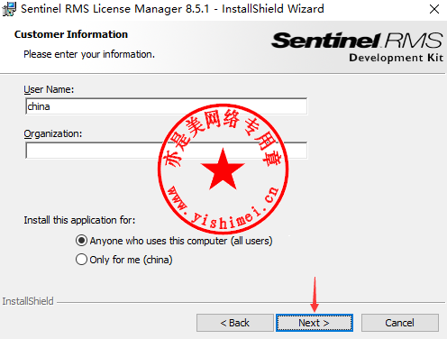The width and height of the screenshot is (447, 339).
Task: Select Anyone who uses this computer radio
Action: (81, 241)
